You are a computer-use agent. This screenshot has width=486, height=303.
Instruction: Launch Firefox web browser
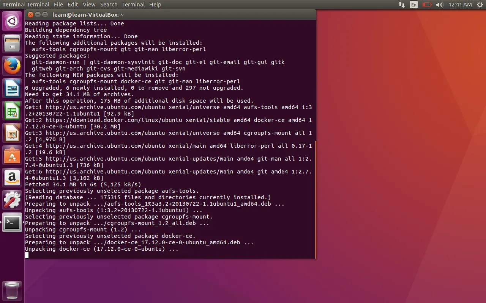[12, 66]
